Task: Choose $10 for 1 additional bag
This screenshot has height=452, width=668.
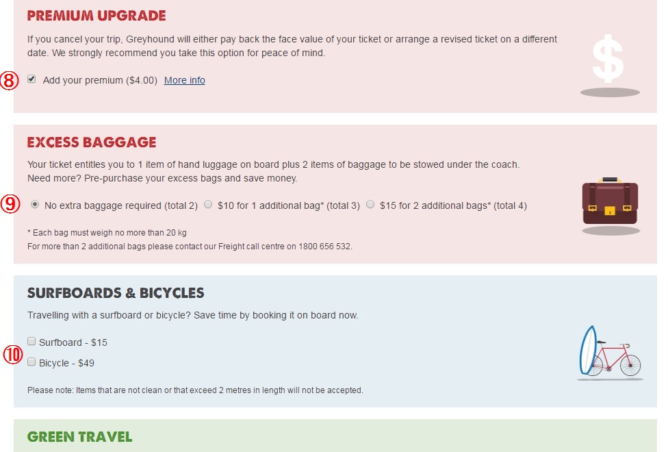Action: point(208,204)
